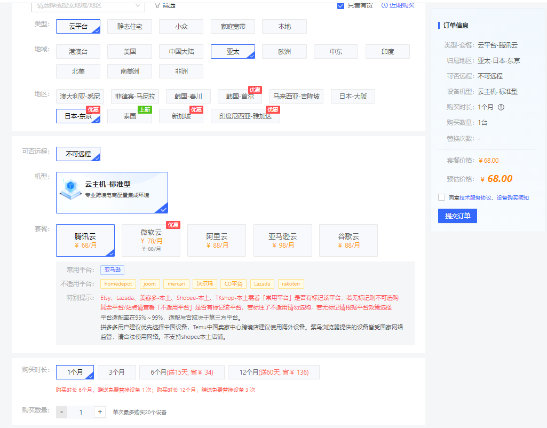
Task: Choose the 谷歌云 package
Action: tap(348, 240)
